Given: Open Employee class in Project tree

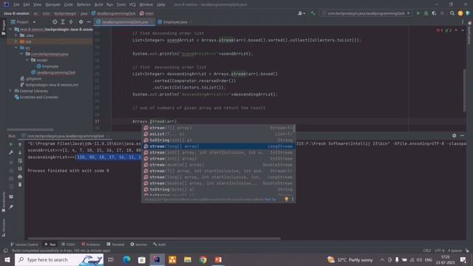Looking at the screenshot, I should pos(47,66).
